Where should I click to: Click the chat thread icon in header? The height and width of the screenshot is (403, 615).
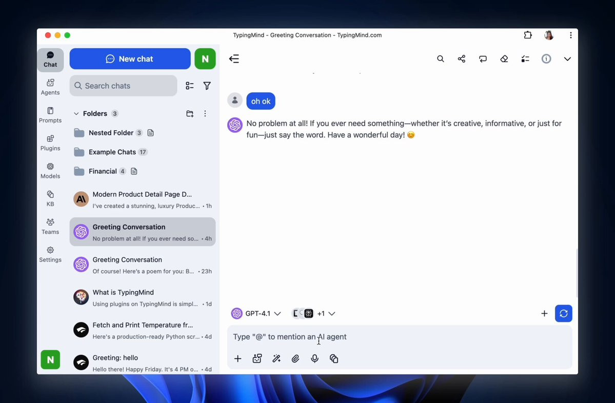click(x=483, y=59)
